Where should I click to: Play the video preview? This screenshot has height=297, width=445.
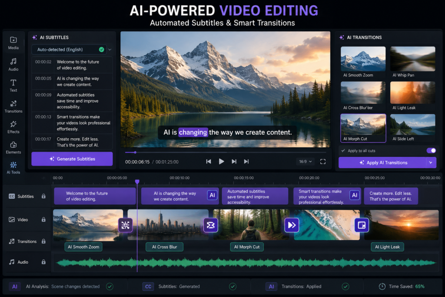tap(221, 162)
